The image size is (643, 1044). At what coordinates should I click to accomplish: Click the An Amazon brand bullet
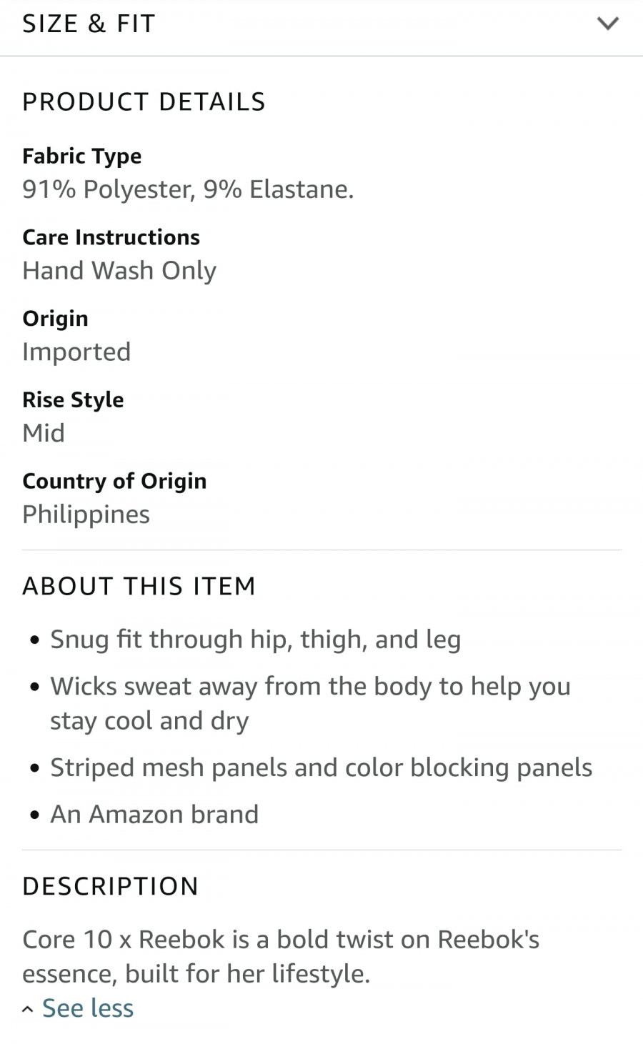154,814
